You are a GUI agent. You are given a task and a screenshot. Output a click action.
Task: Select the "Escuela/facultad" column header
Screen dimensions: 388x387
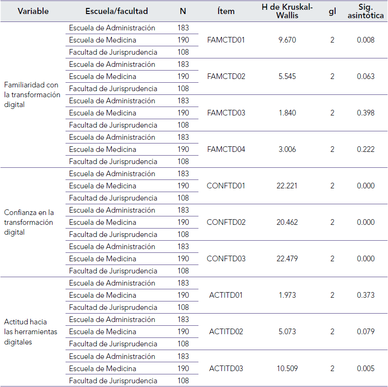[117, 11]
